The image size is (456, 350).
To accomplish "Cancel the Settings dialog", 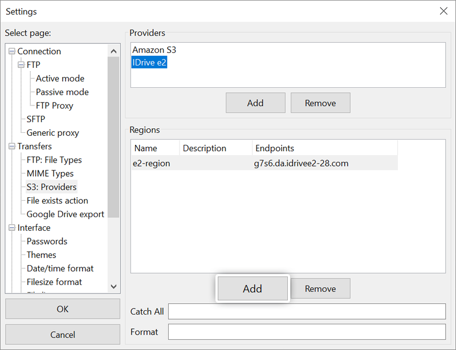I will tap(63, 335).
